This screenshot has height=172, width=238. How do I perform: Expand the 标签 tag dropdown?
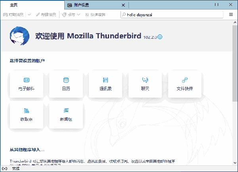point(78,15)
